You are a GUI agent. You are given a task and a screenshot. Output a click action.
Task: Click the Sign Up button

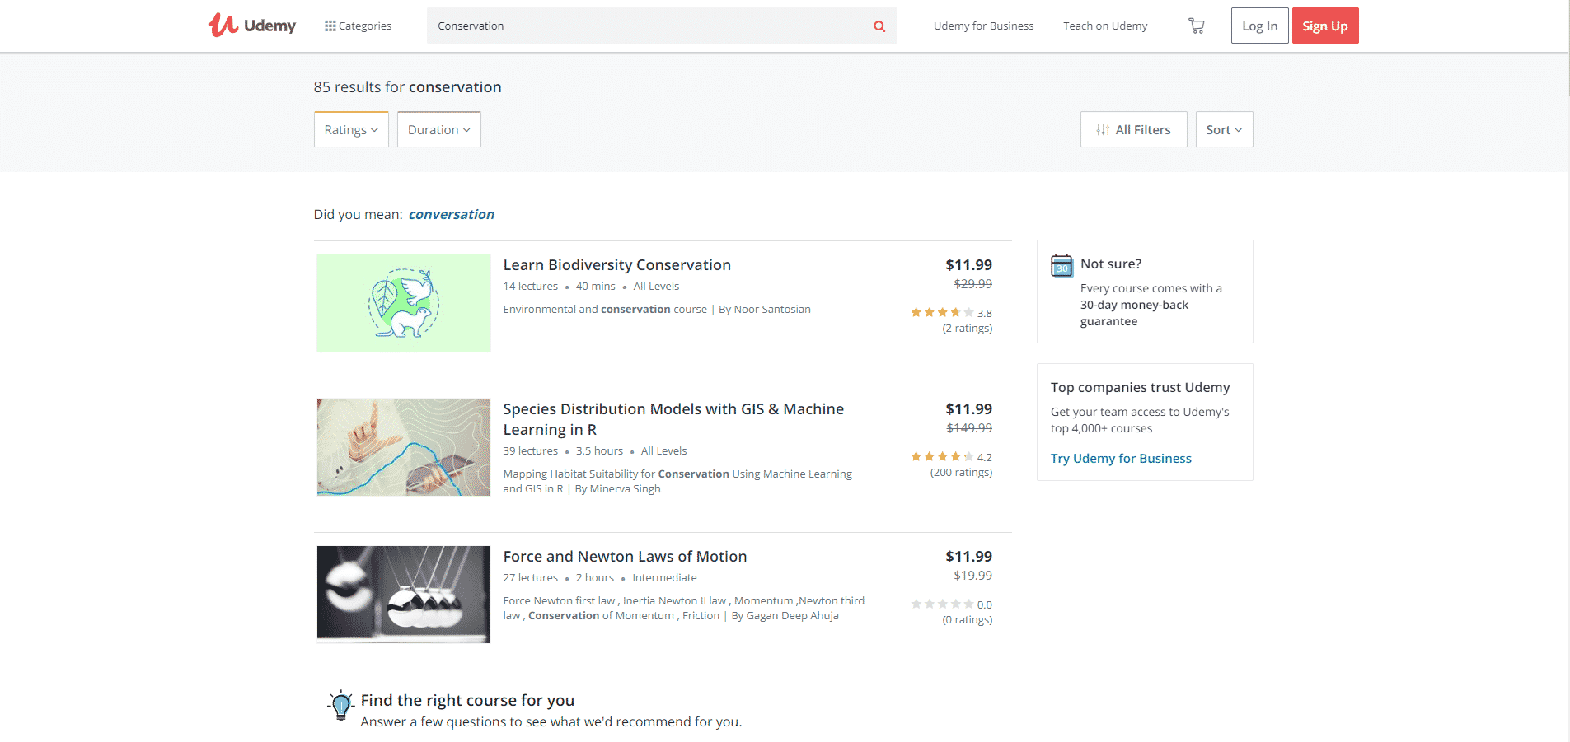coord(1325,26)
